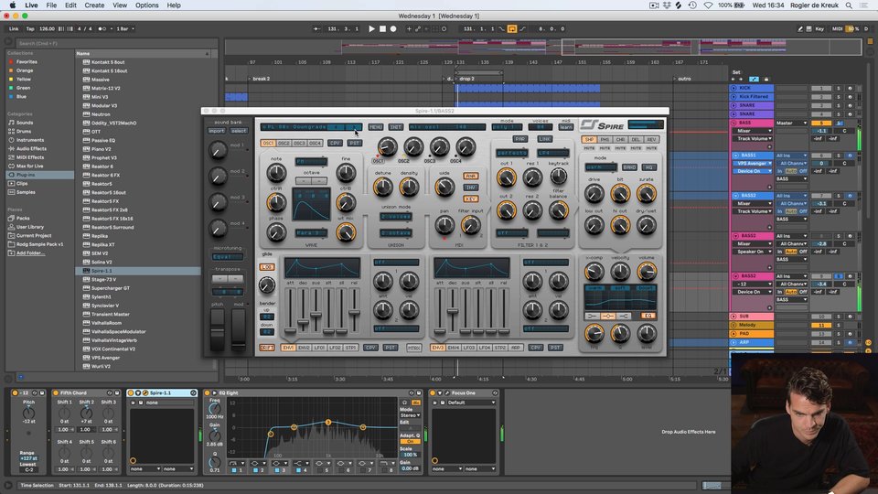Switch to OSC3 tab in Spire
The image size is (878, 494).
(x=299, y=144)
